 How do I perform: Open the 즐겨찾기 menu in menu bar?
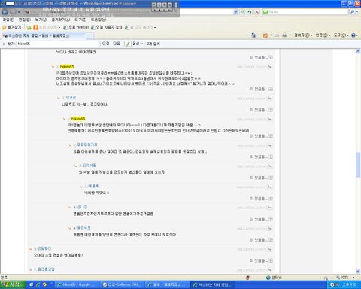click(61, 20)
